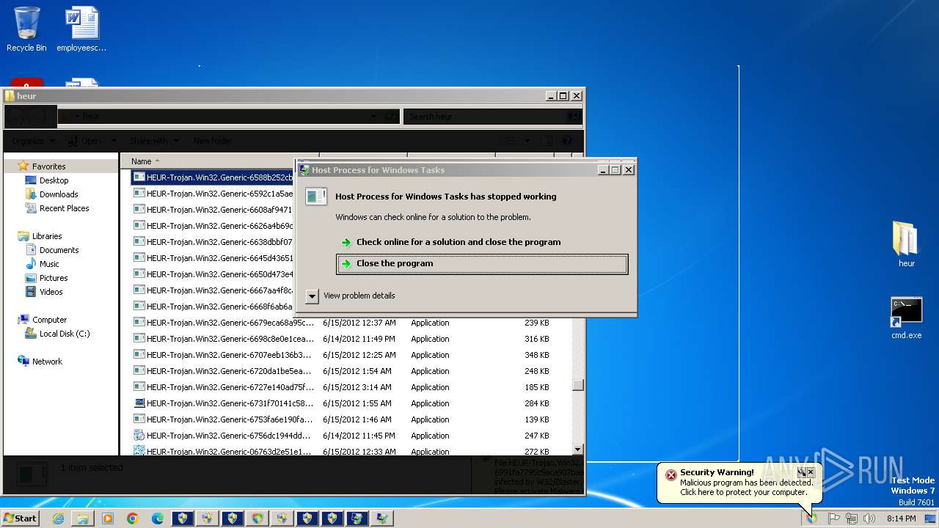Select file HEUR-Trojan.Win32.Generic-6626a4b69c
Viewport: 939px width, 528px height.
tap(212, 226)
